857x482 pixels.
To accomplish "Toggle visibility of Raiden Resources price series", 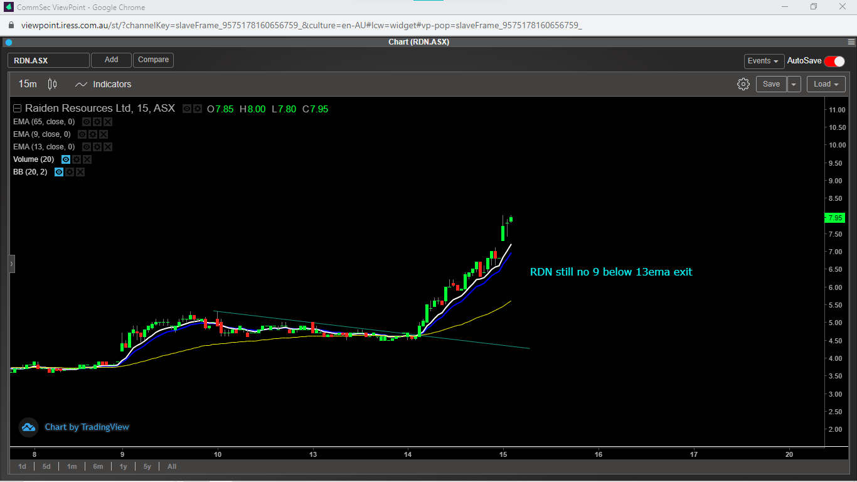I will tap(187, 109).
